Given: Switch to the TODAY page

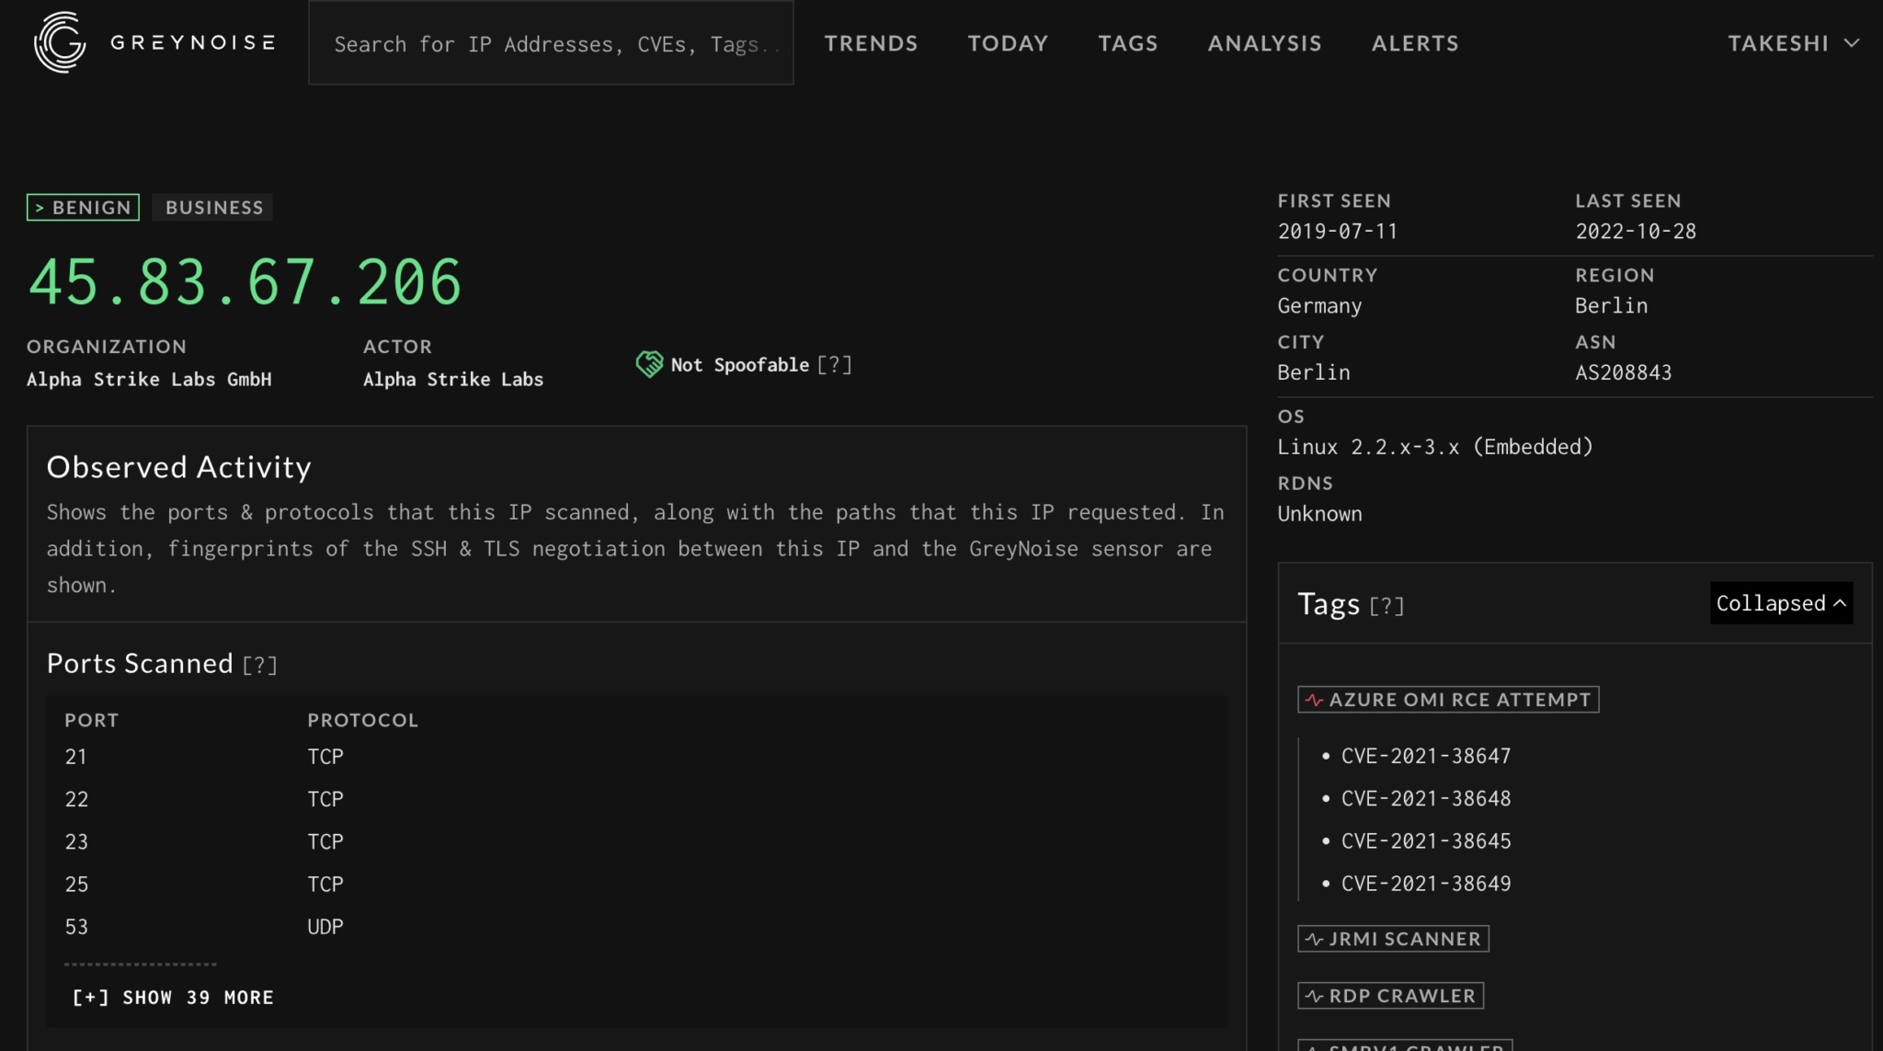Looking at the screenshot, I should [1007, 42].
